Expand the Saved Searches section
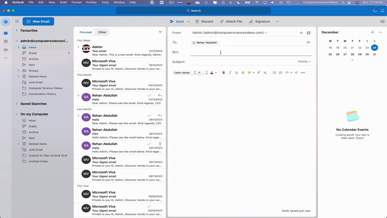Image resolution: width=387 pixels, height=218 pixels. [x=17, y=104]
